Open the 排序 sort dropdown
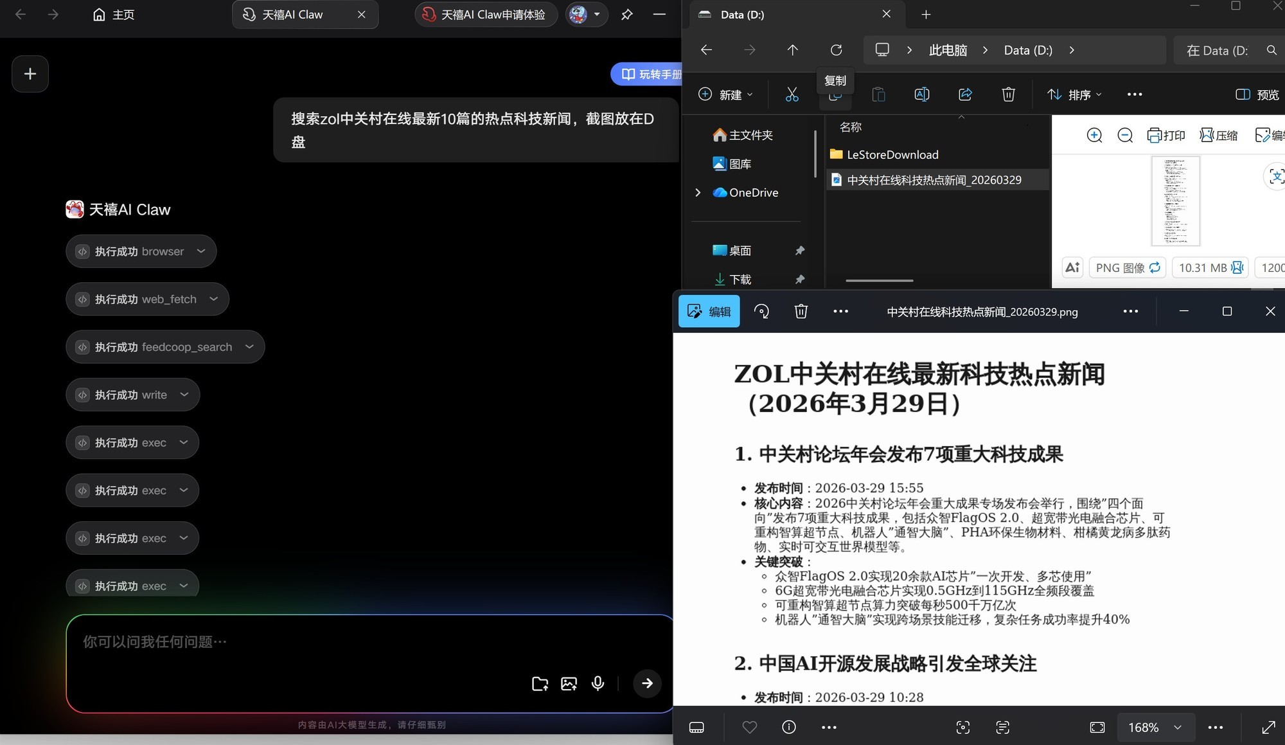The height and width of the screenshot is (745, 1285). click(x=1074, y=94)
